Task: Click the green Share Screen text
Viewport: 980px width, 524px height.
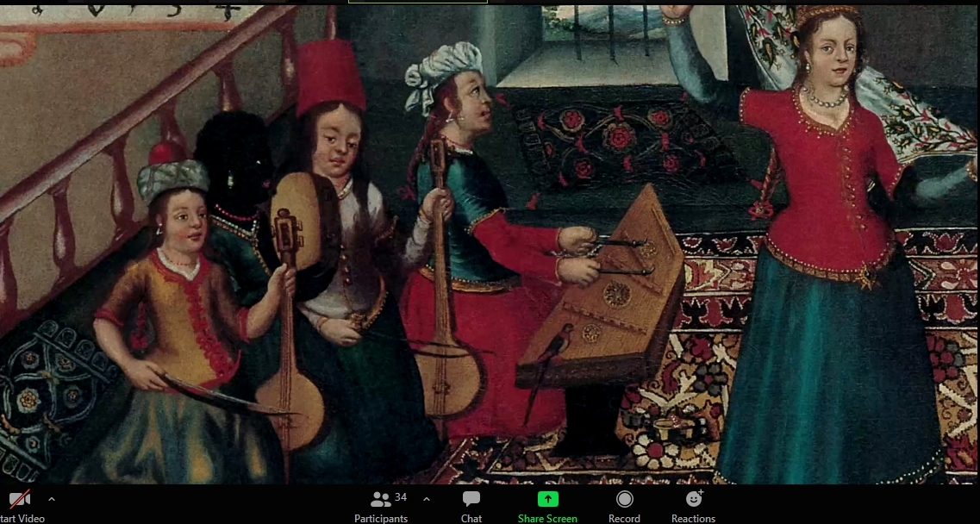Action: 547,519
